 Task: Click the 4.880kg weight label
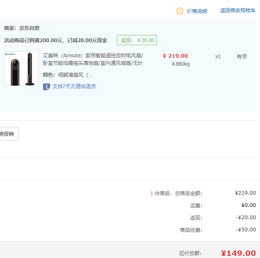[181, 64]
